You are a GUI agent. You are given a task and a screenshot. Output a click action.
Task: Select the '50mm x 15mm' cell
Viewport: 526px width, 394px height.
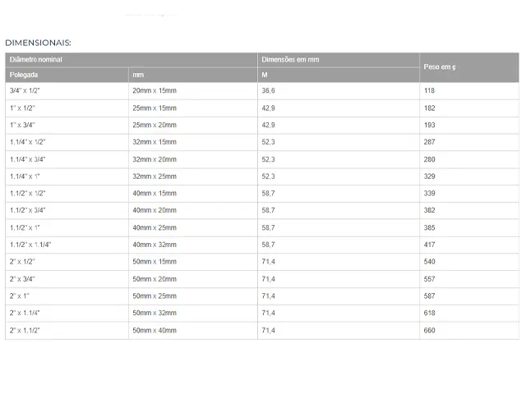click(154, 262)
